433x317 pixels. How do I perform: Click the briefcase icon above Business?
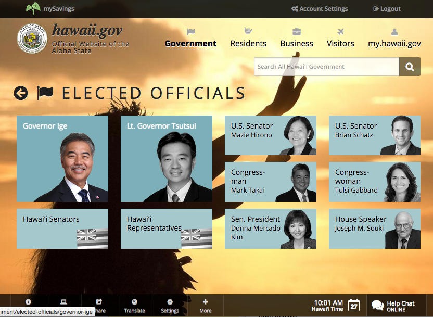coord(297,31)
